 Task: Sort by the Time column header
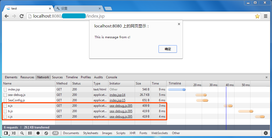(158, 83)
